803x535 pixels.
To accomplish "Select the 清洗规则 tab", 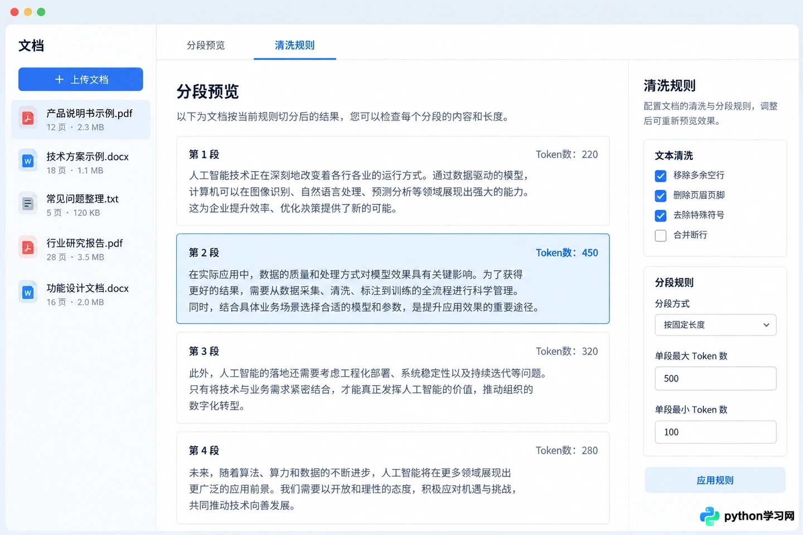I will [294, 45].
